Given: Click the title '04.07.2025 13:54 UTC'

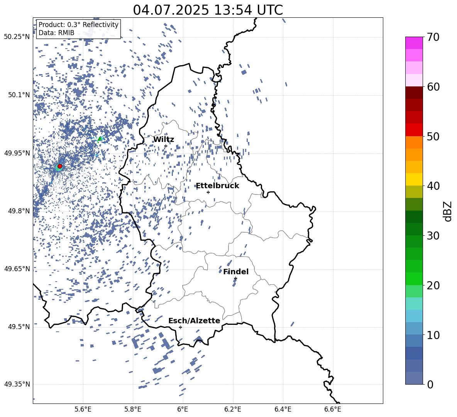Looking at the screenshot, I should tap(208, 10).
